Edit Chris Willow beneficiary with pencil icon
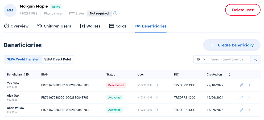This screenshot has width=264, height=120. [x=241, y=110]
